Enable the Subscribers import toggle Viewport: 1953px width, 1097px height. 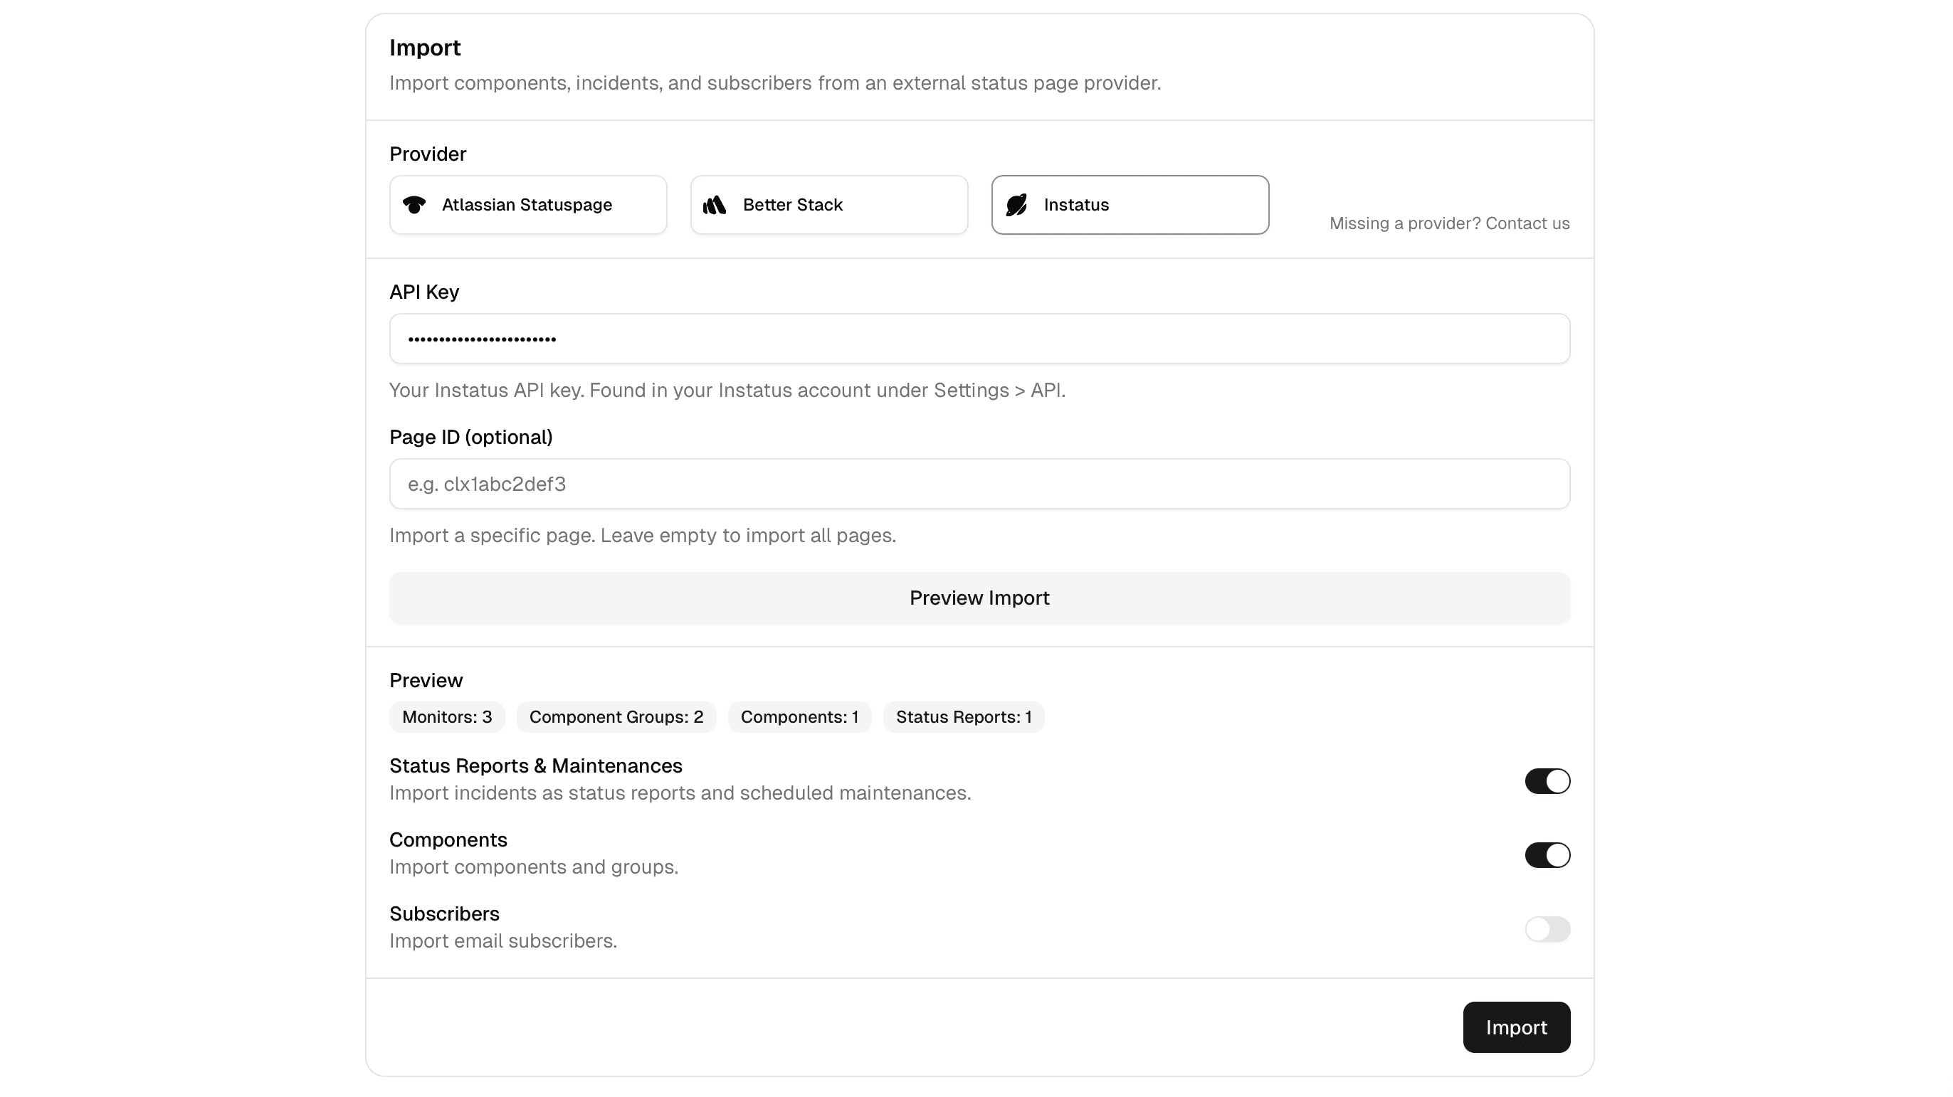pyautogui.click(x=1547, y=929)
